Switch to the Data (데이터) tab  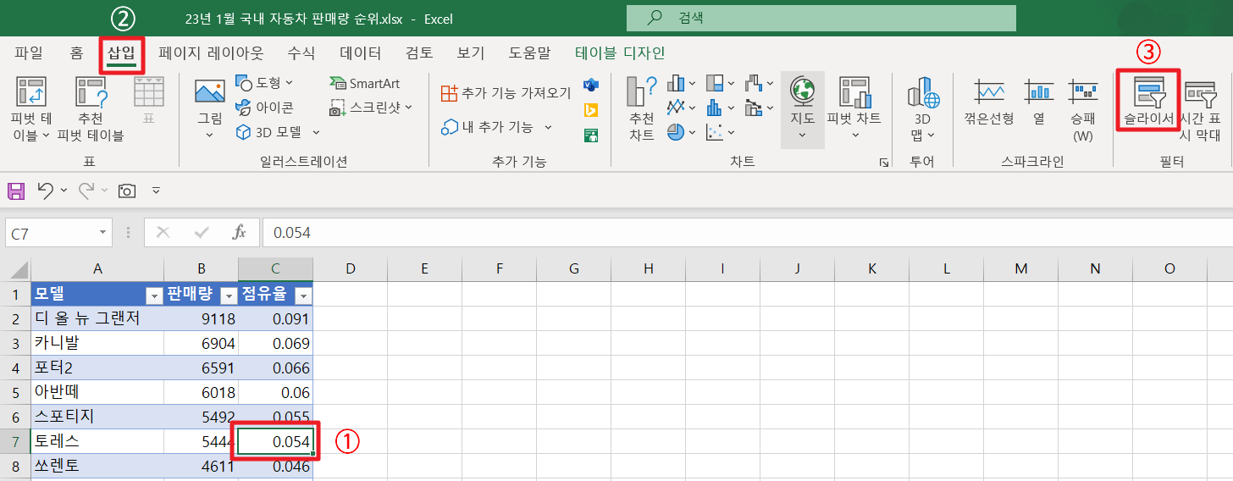pos(360,53)
